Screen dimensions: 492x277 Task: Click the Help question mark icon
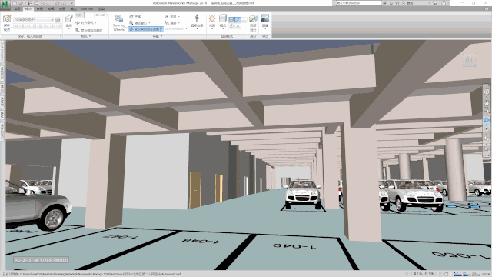pos(444,3)
